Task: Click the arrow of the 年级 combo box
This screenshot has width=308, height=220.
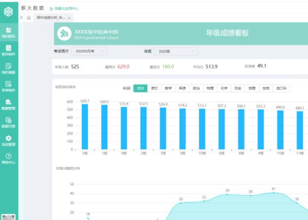Action: 193,52
